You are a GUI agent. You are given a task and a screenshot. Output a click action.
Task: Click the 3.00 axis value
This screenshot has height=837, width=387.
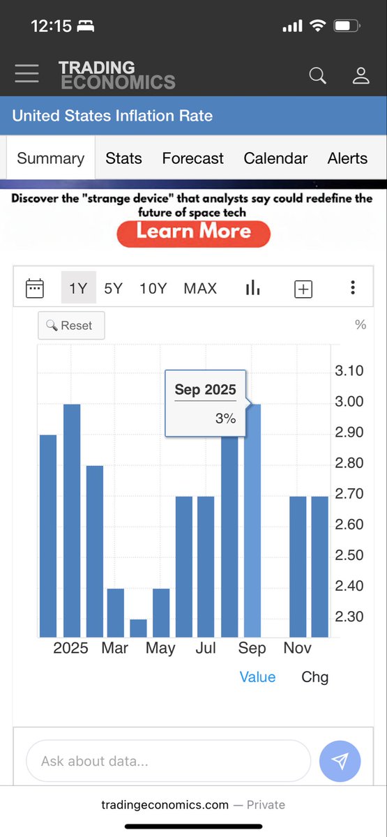click(x=349, y=402)
